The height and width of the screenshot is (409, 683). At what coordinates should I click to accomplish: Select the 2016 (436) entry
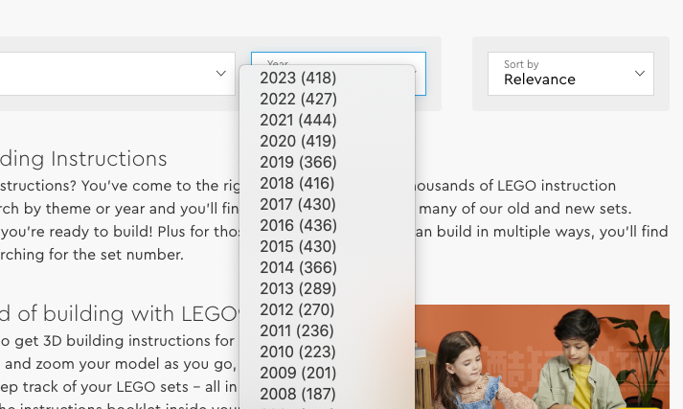[x=327, y=225]
